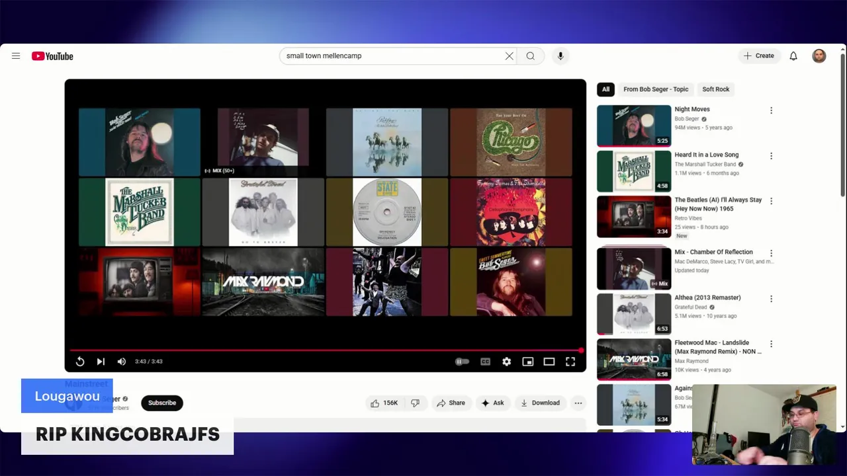The image size is (847, 476).
Task: Open more options for Althea (2013 Remaster)
Action: pos(771,299)
